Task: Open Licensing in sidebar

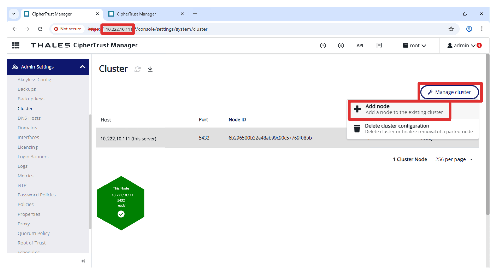Action: [28, 147]
